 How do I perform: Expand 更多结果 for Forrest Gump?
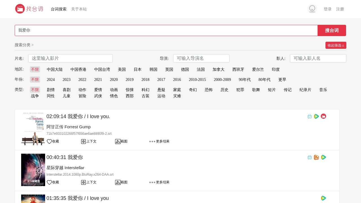159,142
